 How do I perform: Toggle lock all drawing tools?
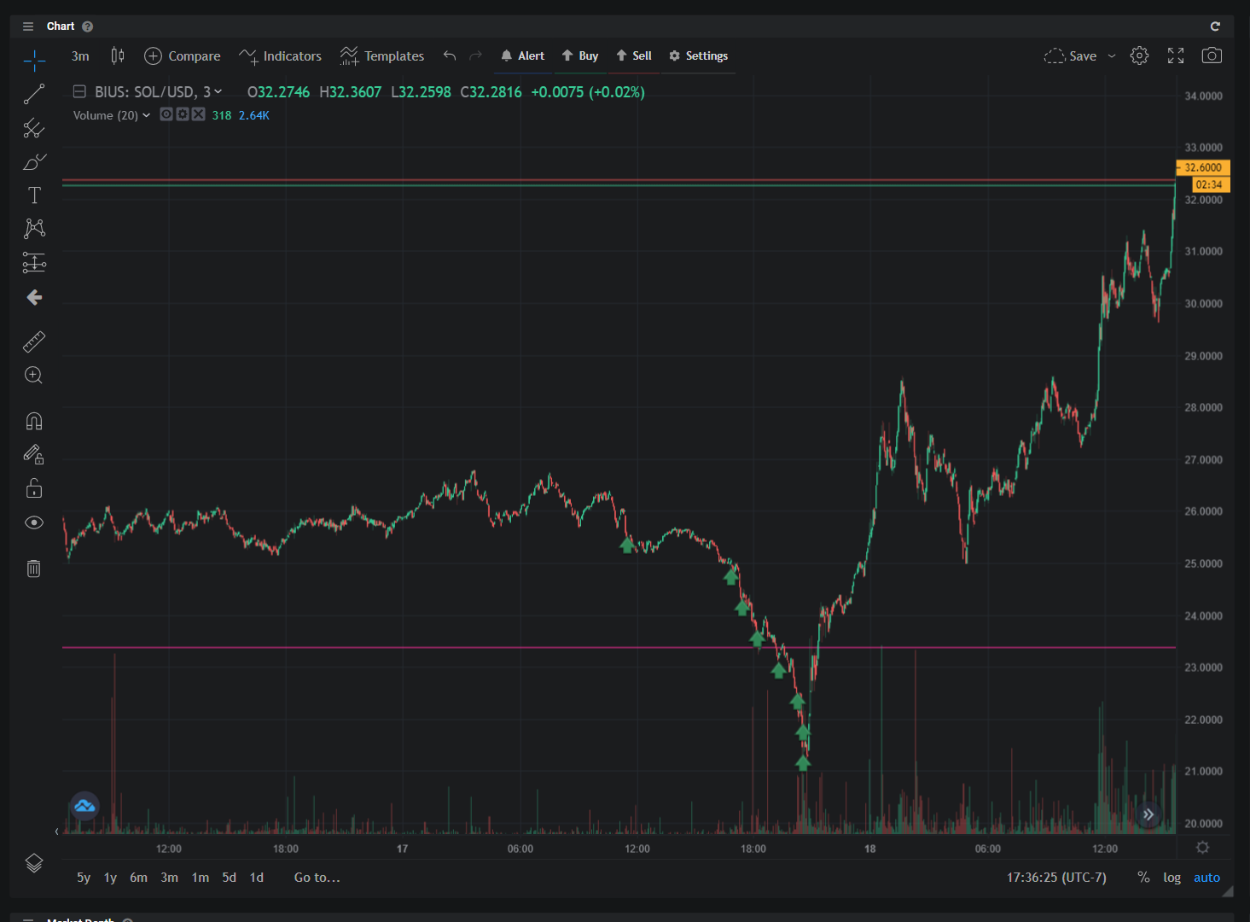point(34,488)
